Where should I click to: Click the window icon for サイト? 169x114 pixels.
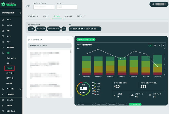point(3,36)
